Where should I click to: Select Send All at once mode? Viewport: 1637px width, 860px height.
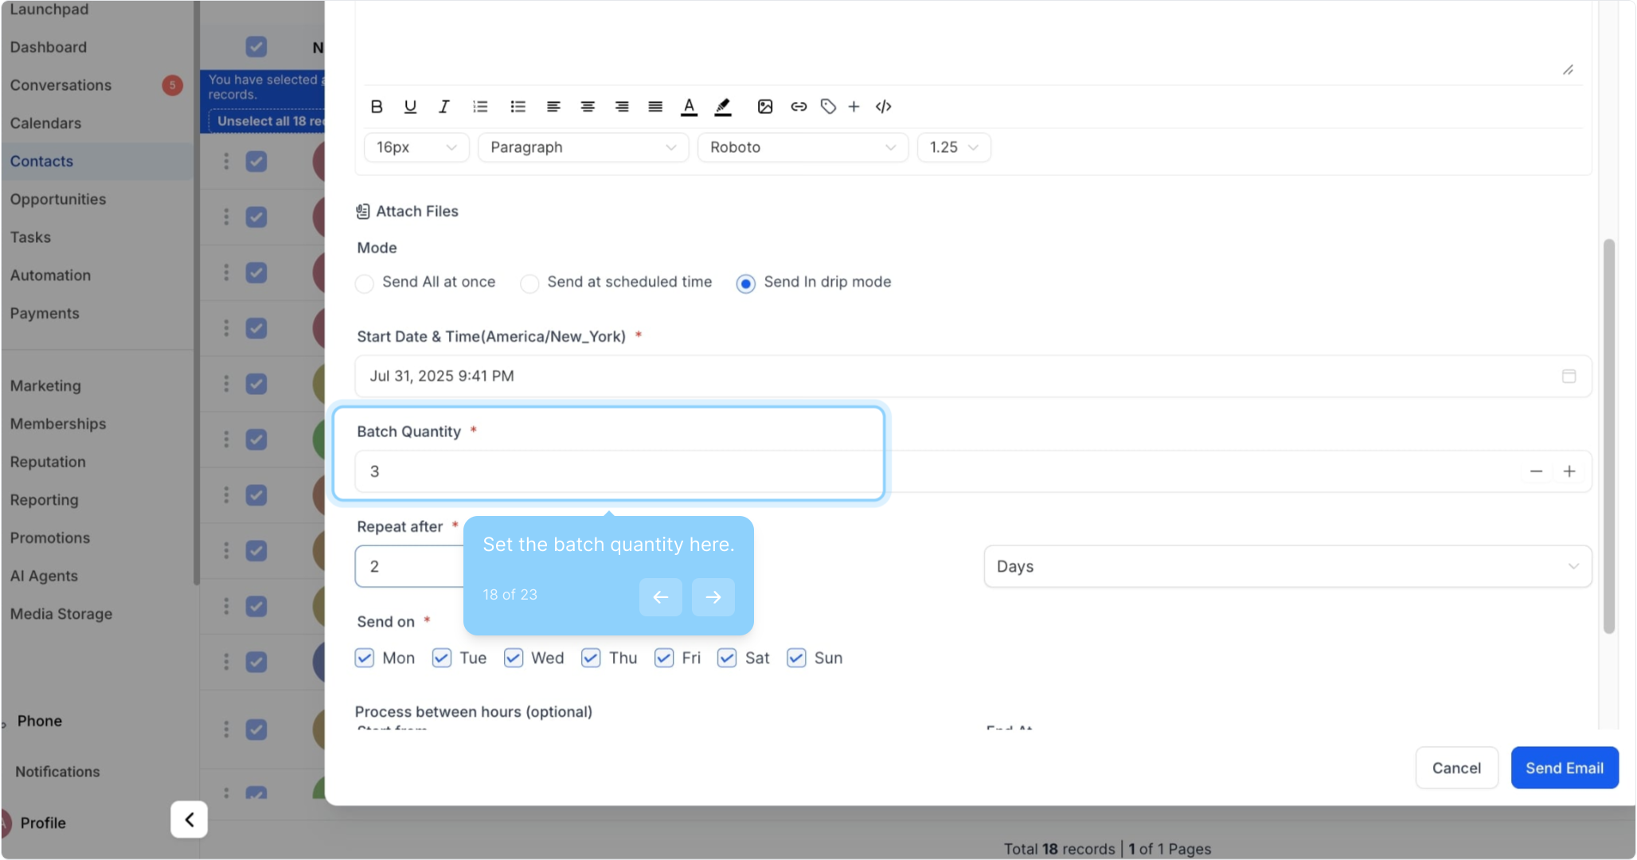click(x=365, y=283)
